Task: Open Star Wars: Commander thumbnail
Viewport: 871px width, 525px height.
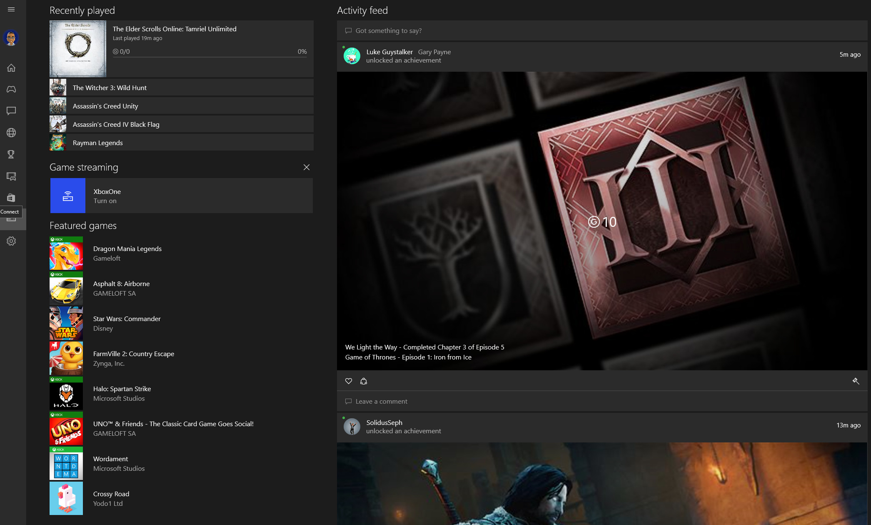Action: tap(66, 323)
